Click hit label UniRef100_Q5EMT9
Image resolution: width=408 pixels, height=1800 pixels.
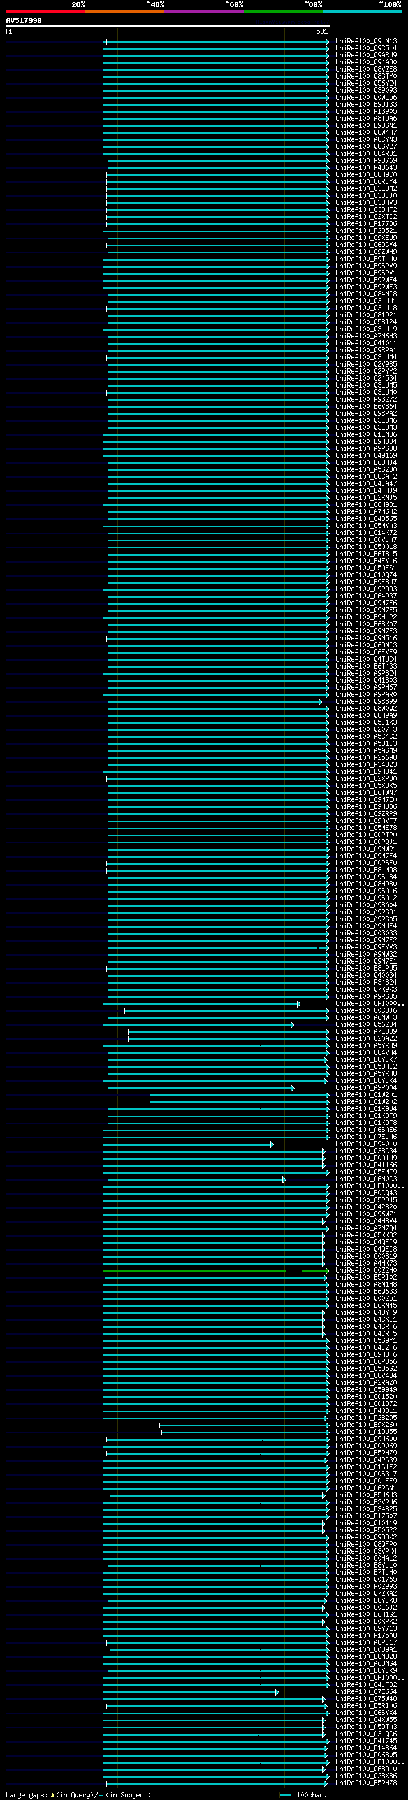pos(366,1172)
